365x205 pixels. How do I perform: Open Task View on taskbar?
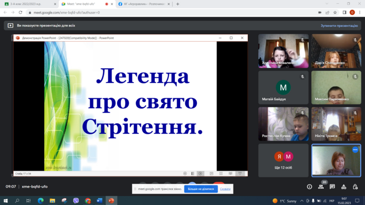tap(29, 201)
